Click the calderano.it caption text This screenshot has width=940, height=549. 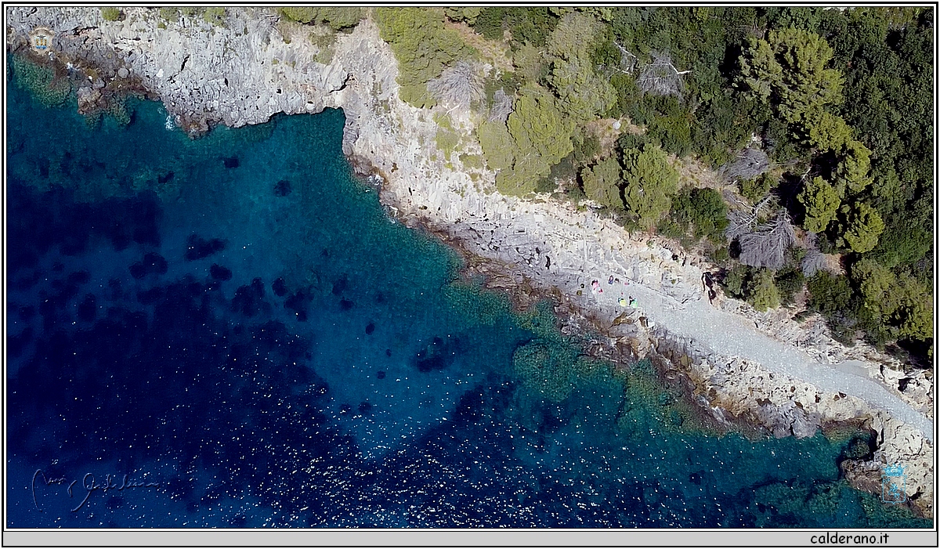click(x=849, y=538)
